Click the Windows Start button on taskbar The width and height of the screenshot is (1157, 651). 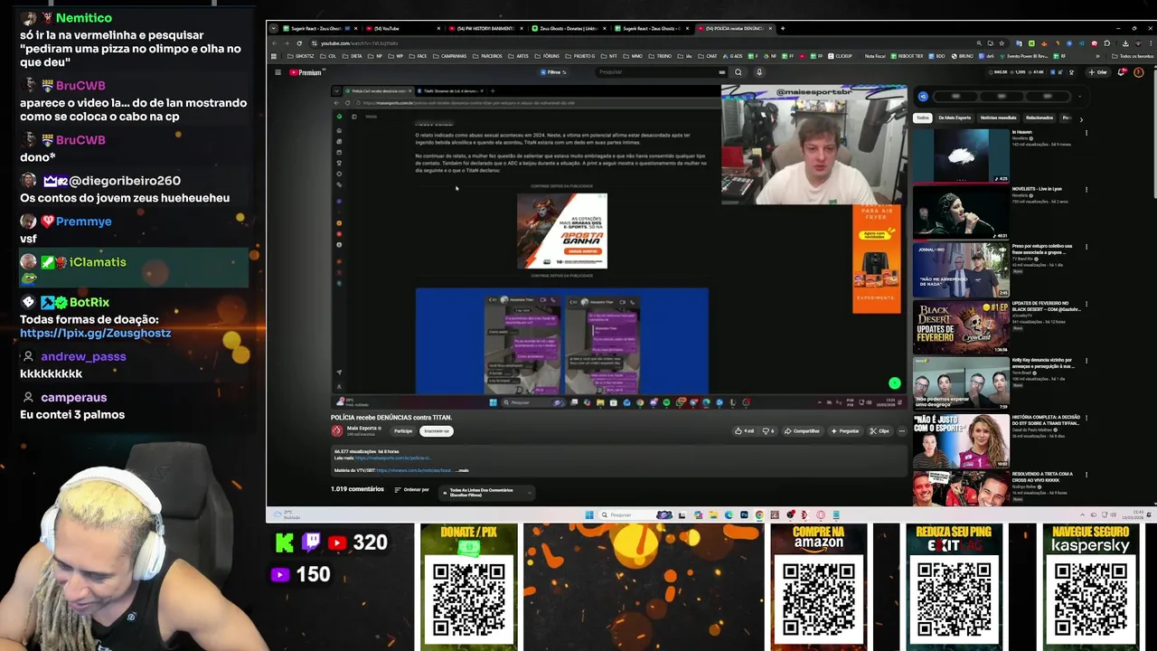pyautogui.click(x=588, y=515)
